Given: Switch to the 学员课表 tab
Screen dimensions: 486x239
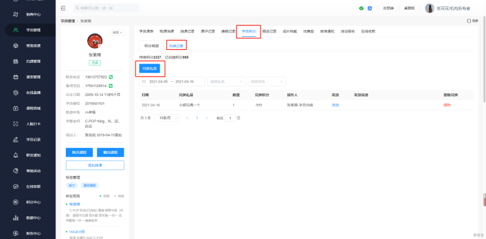Looking at the screenshot, I should tap(147, 31).
